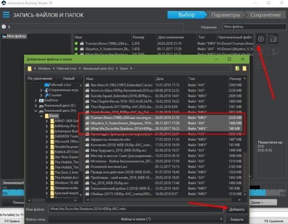Image resolution: width=288 pixels, height=224 pixels.
Task: Click the disc icon in the path bar
Action: (4, 27)
